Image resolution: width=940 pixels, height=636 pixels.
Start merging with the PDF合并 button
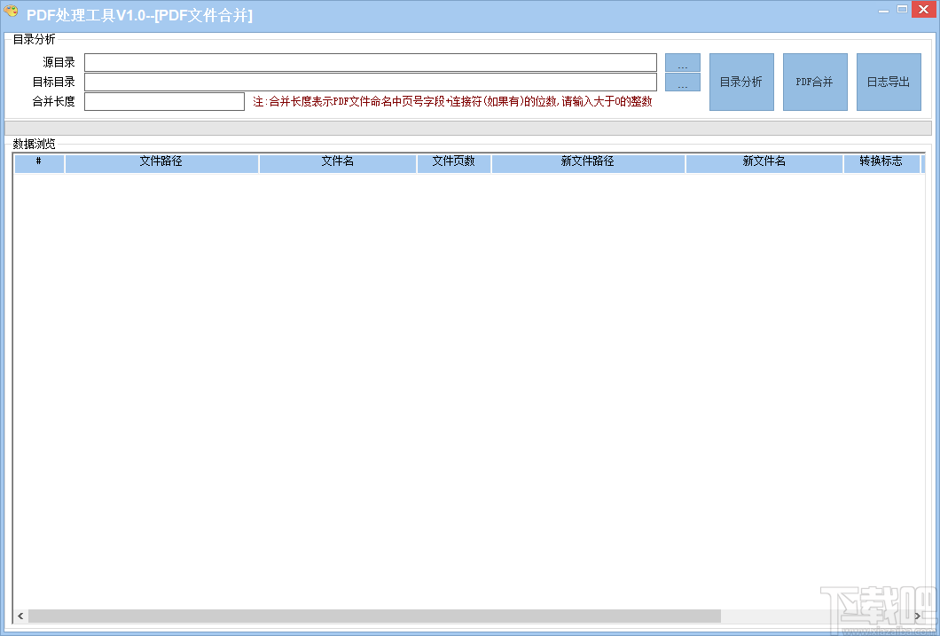click(814, 82)
